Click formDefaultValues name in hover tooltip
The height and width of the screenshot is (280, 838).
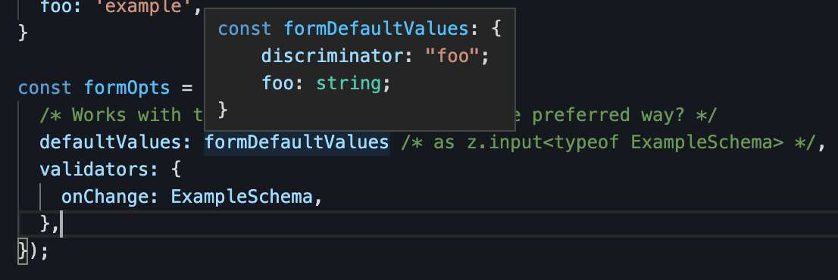pyautogui.click(x=377, y=28)
